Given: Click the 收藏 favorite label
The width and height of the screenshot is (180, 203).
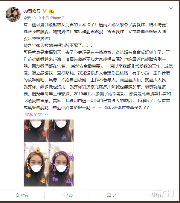Looking at the screenshot, I should pyautogui.click(x=25, y=195).
